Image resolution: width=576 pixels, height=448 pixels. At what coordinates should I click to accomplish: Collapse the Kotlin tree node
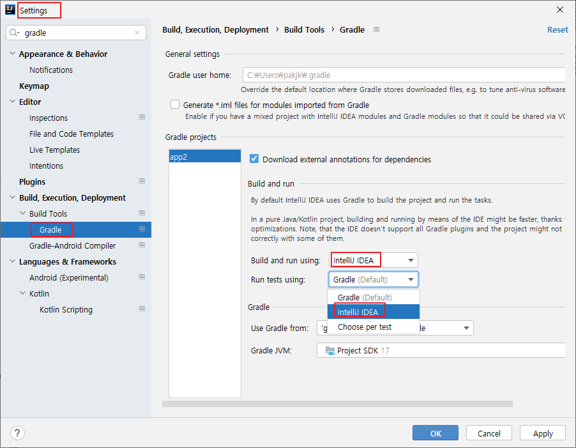22,293
